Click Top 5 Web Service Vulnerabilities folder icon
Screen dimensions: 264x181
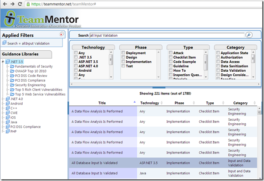pos(12,94)
